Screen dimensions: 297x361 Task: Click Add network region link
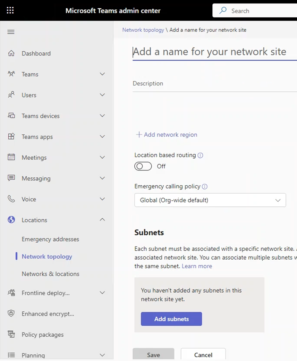[x=167, y=135]
